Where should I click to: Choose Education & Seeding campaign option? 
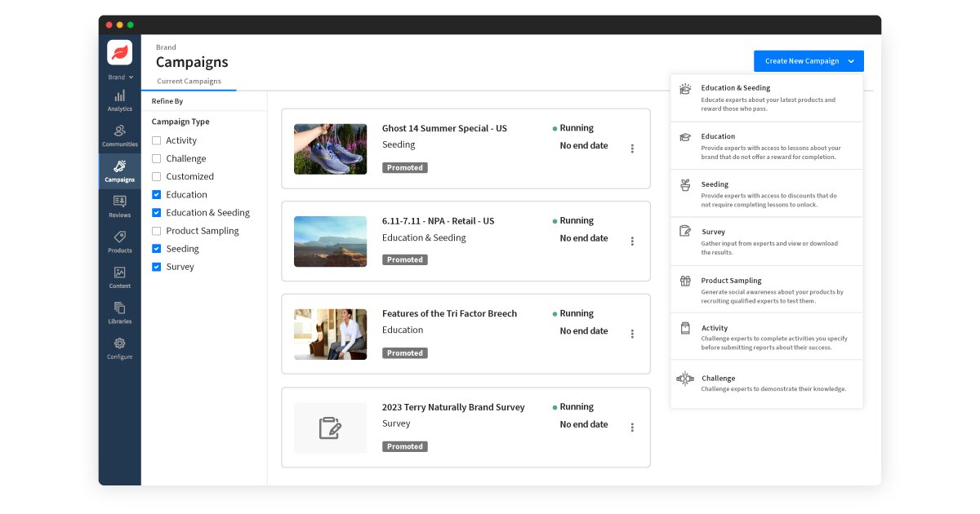coord(766,98)
